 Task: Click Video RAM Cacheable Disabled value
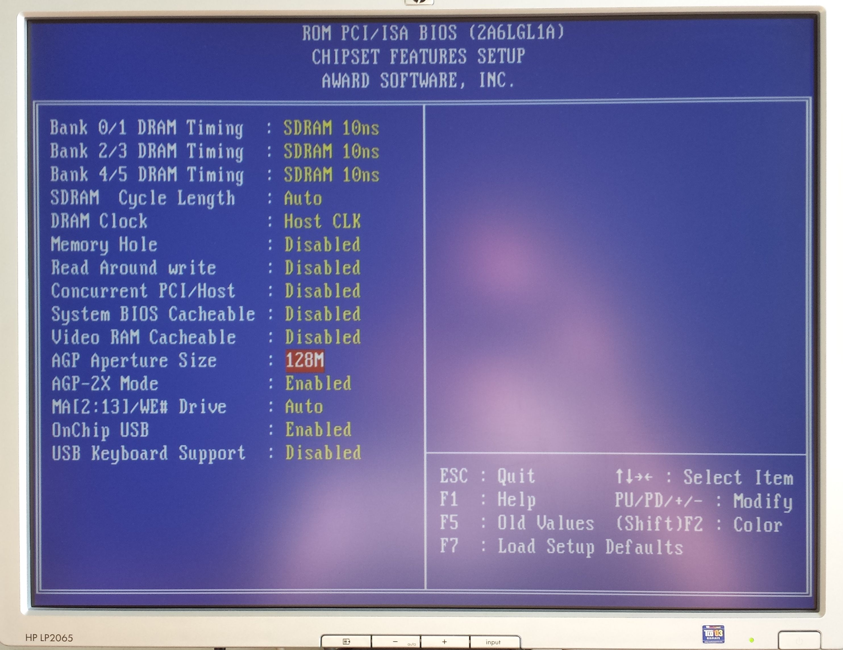pos(323,337)
